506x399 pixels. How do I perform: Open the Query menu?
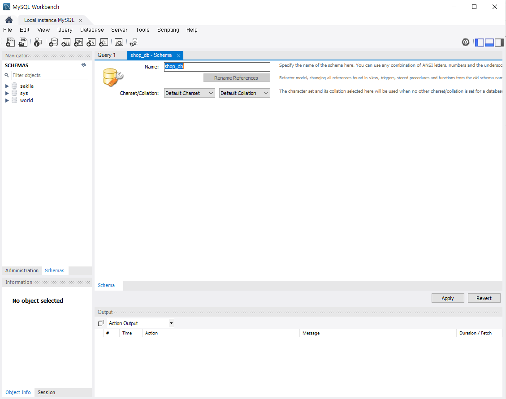[65, 30]
